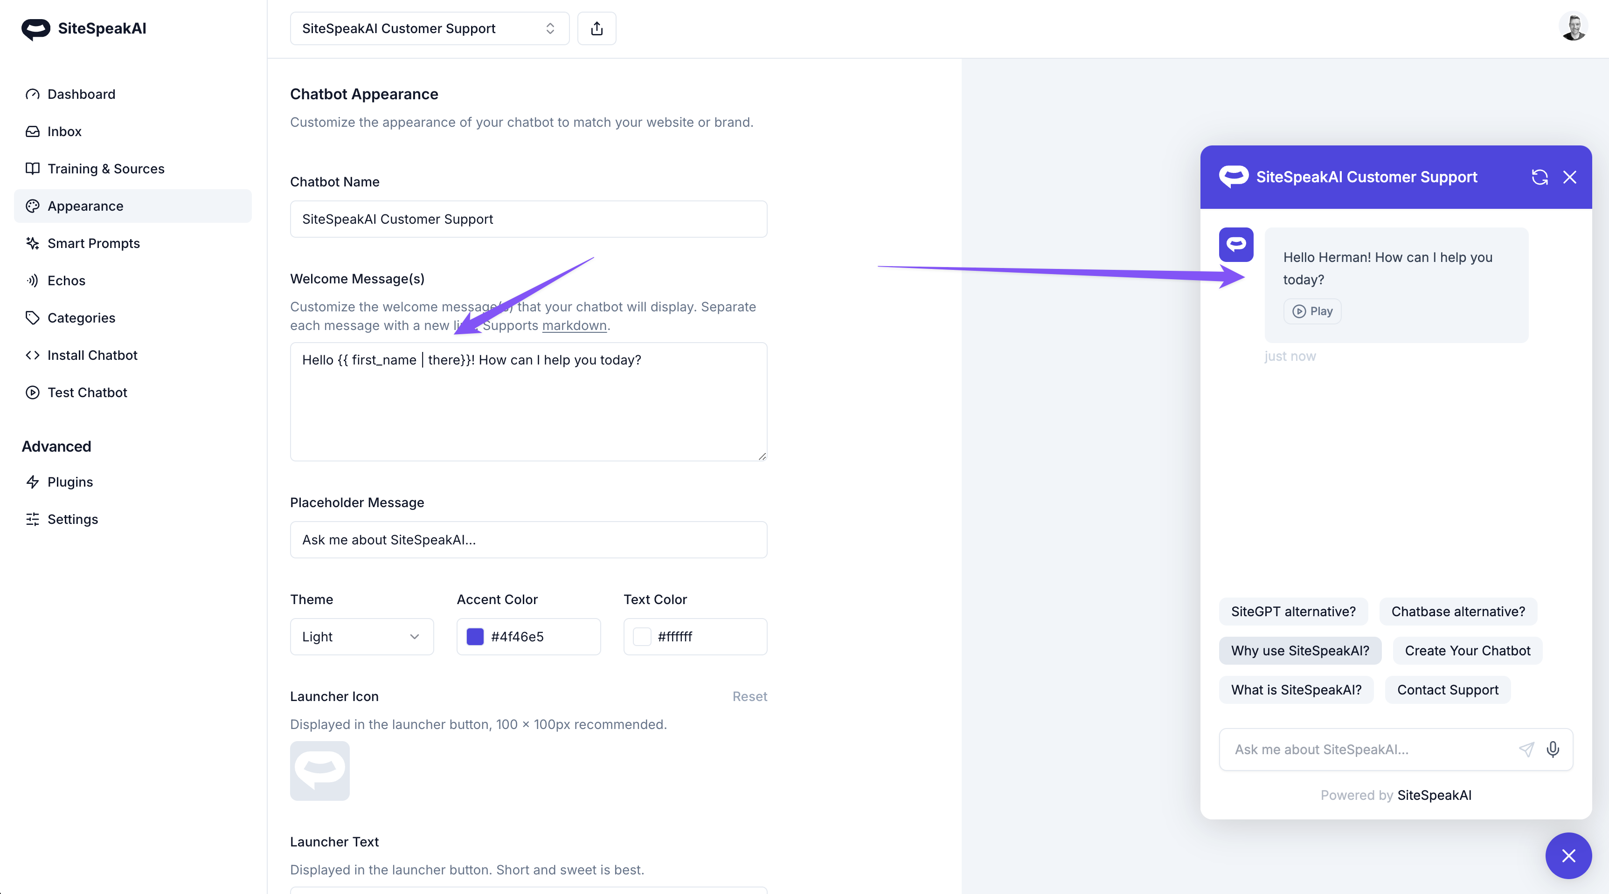Click the round launcher close button
Screen dimensions: 1609x894
(x=1568, y=855)
